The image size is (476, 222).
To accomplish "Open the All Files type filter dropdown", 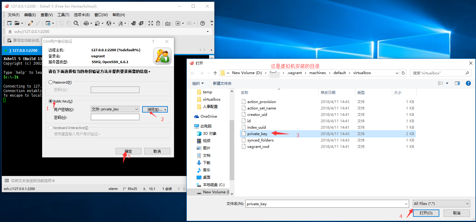I will (467, 204).
